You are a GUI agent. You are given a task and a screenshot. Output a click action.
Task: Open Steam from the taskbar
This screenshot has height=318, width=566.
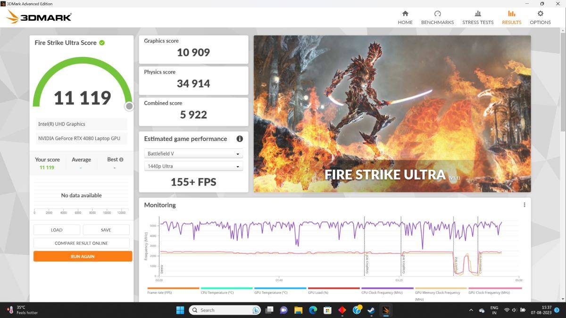click(x=371, y=310)
